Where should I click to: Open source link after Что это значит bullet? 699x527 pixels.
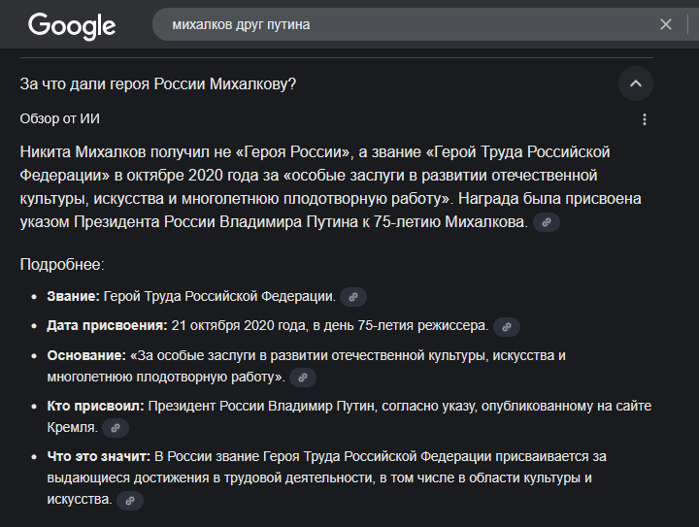129,500
